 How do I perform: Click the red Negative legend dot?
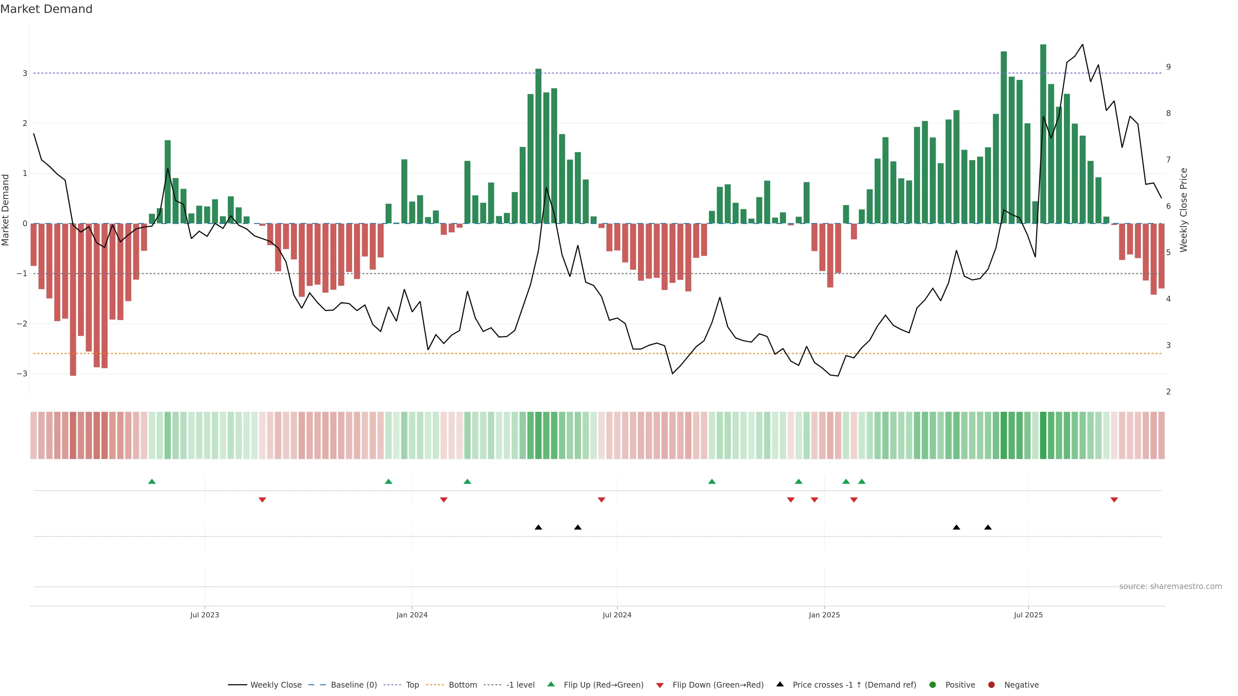(x=991, y=685)
